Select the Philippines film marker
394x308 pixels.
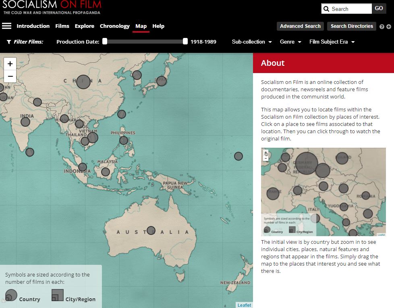tap(124, 140)
